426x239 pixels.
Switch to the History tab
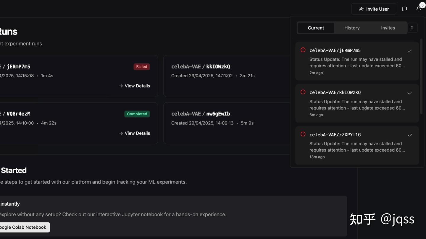[352, 27]
